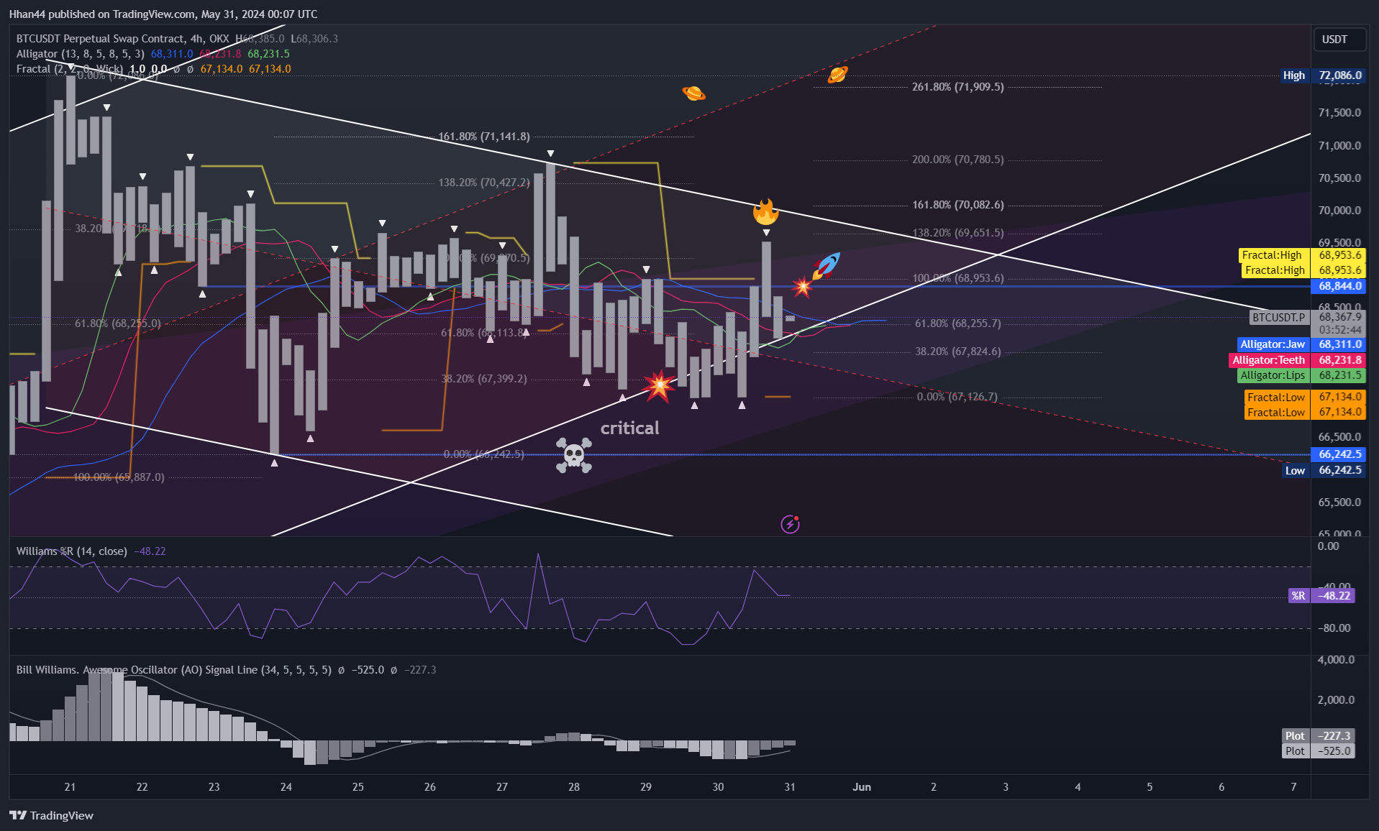Click the 71,500.0 price scale value

(1339, 113)
